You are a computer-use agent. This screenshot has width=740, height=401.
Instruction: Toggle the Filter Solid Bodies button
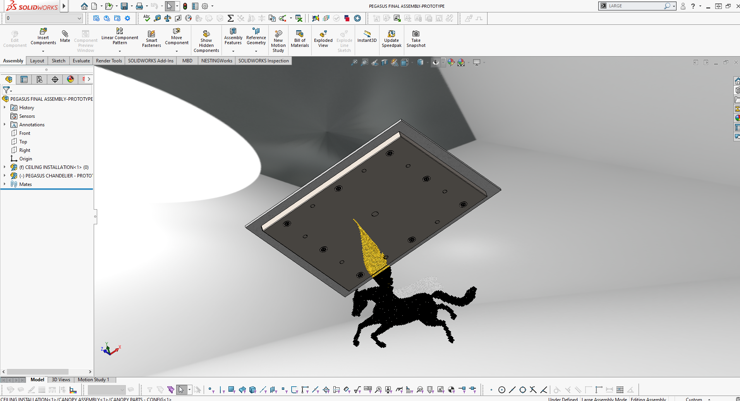click(253, 390)
